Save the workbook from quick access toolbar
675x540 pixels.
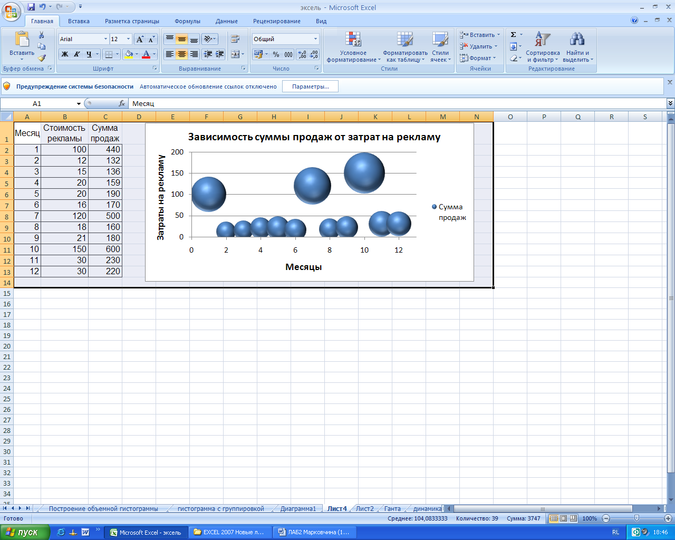(x=31, y=7)
